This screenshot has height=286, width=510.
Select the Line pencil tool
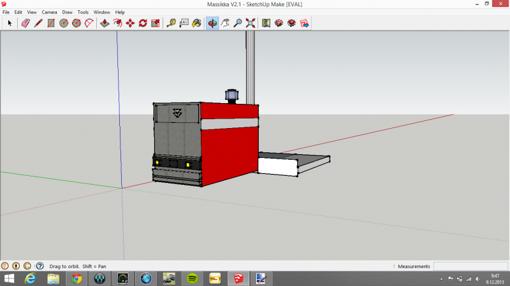coord(38,23)
